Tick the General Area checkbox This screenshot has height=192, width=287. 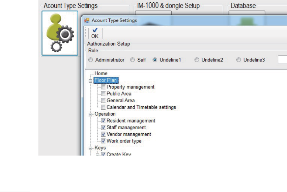point(103,101)
